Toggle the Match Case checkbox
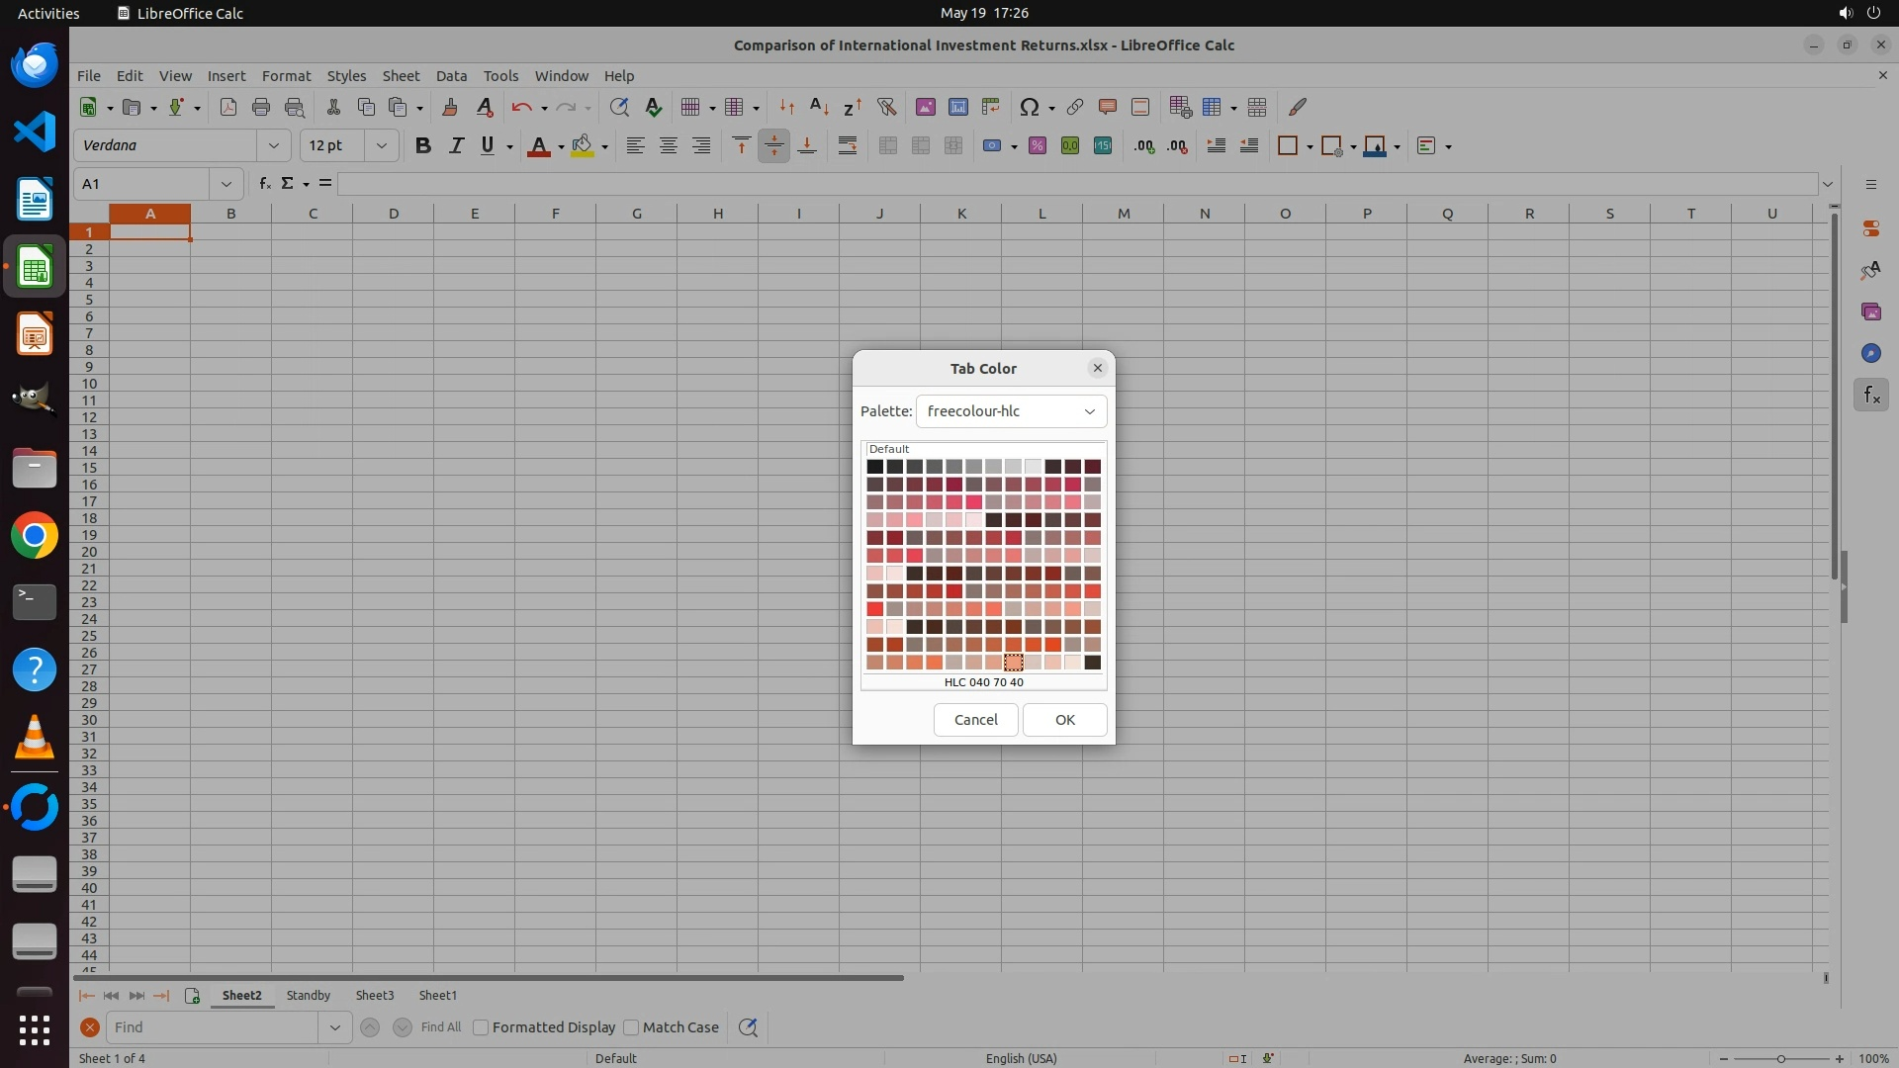Viewport: 1899px width, 1068px height. coord(631,1027)
